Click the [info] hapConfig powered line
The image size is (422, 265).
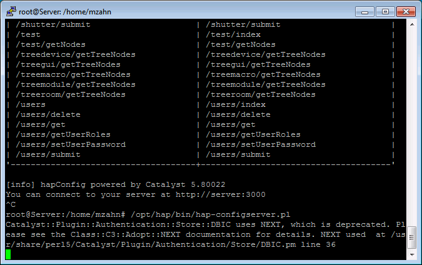point(116,184)
